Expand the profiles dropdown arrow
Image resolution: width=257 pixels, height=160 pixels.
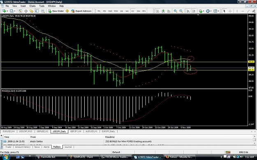15,11
